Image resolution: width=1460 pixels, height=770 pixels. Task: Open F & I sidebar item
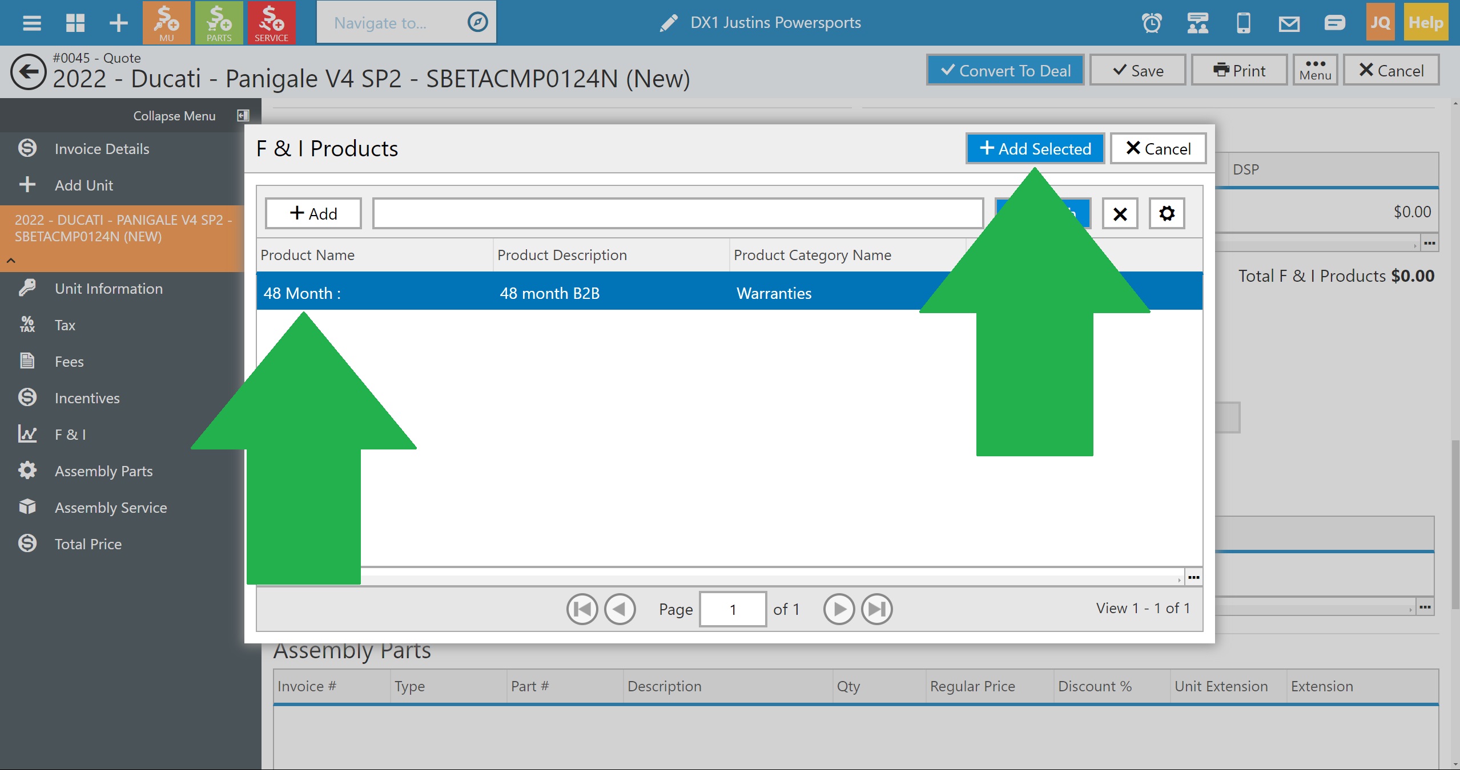[x=70, y=435]
